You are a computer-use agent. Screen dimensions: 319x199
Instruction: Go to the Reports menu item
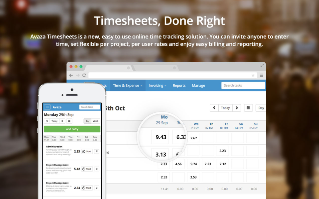pos(179,86)
